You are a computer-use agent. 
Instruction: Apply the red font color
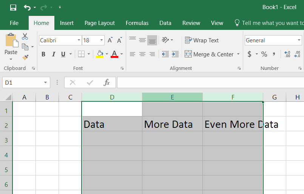(114, 54)
